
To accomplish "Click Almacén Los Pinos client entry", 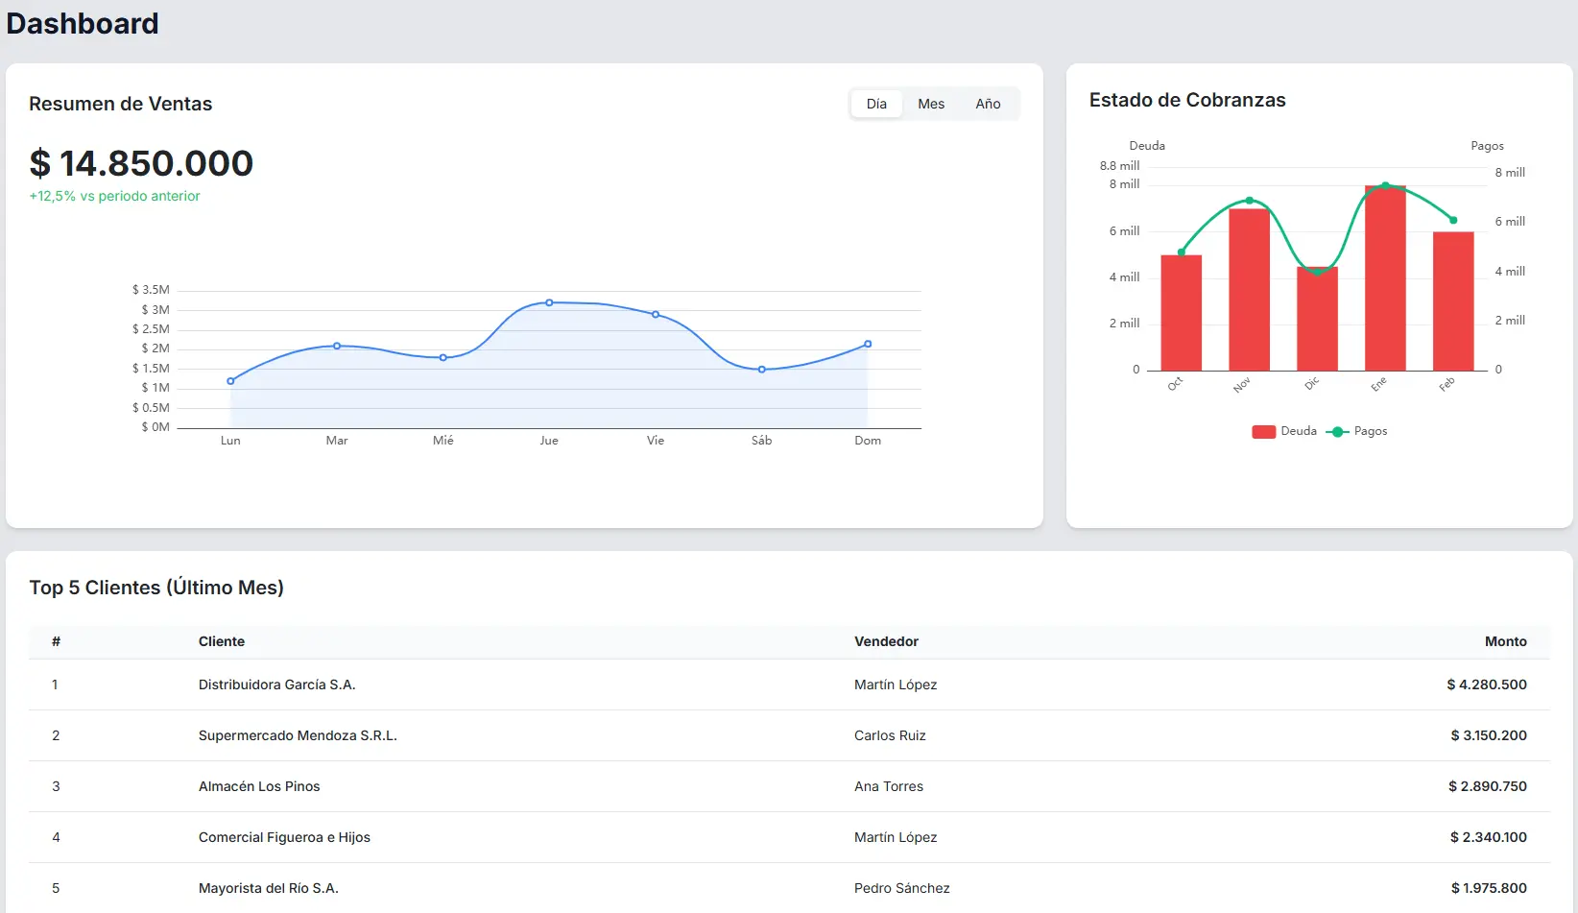I will pos(259,786).
